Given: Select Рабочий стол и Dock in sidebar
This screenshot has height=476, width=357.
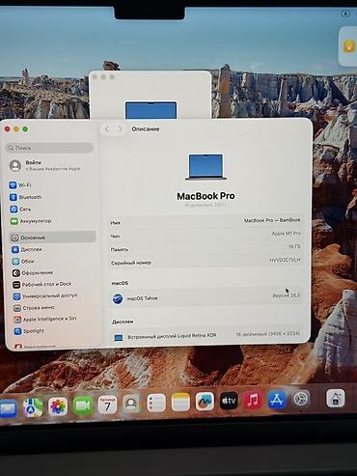Looking at the screenshot, I should tap(41, 284).
